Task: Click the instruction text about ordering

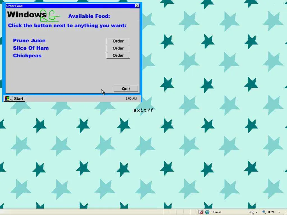Action: (x=67, y=25)
